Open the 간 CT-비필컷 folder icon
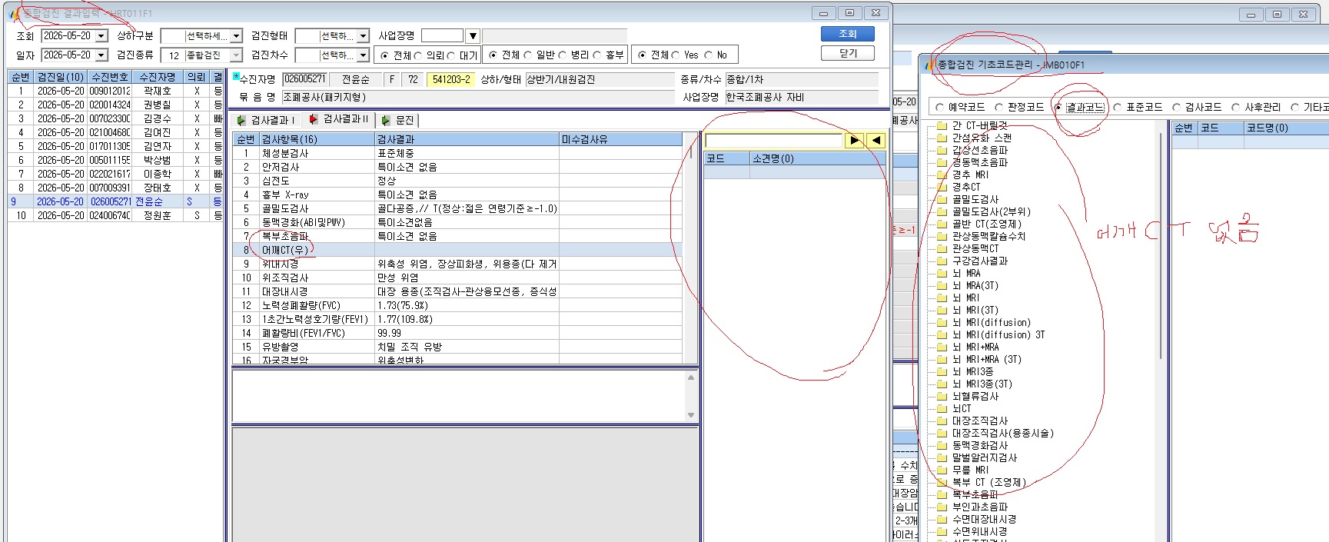Viewport: 1329px width, 542px height. [x=942, y=125]
